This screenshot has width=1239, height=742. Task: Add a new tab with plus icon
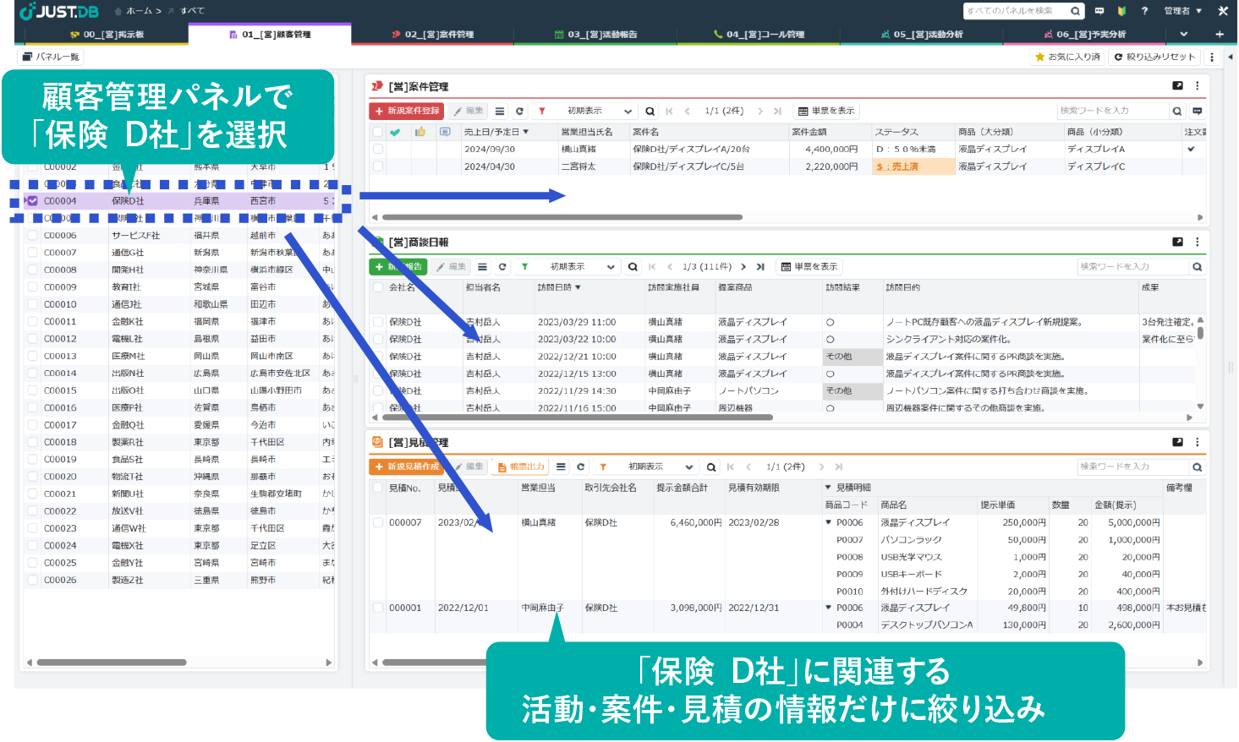tap(1220, 35)
